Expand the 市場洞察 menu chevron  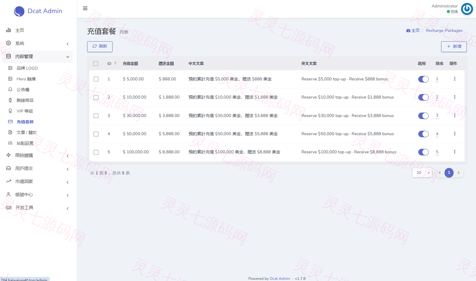click(x=68, y=182)
